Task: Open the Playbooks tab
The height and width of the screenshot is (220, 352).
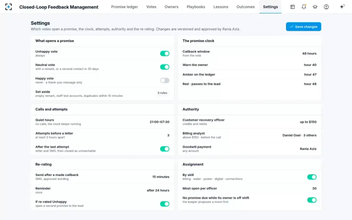Action: [x=196, y=7]
